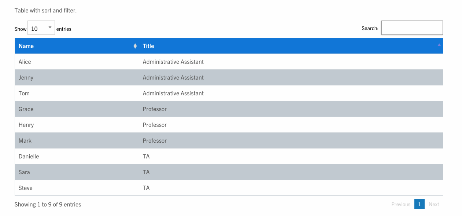
Task: Select page 1 in pagination
Action: click(x=419, y=204)
